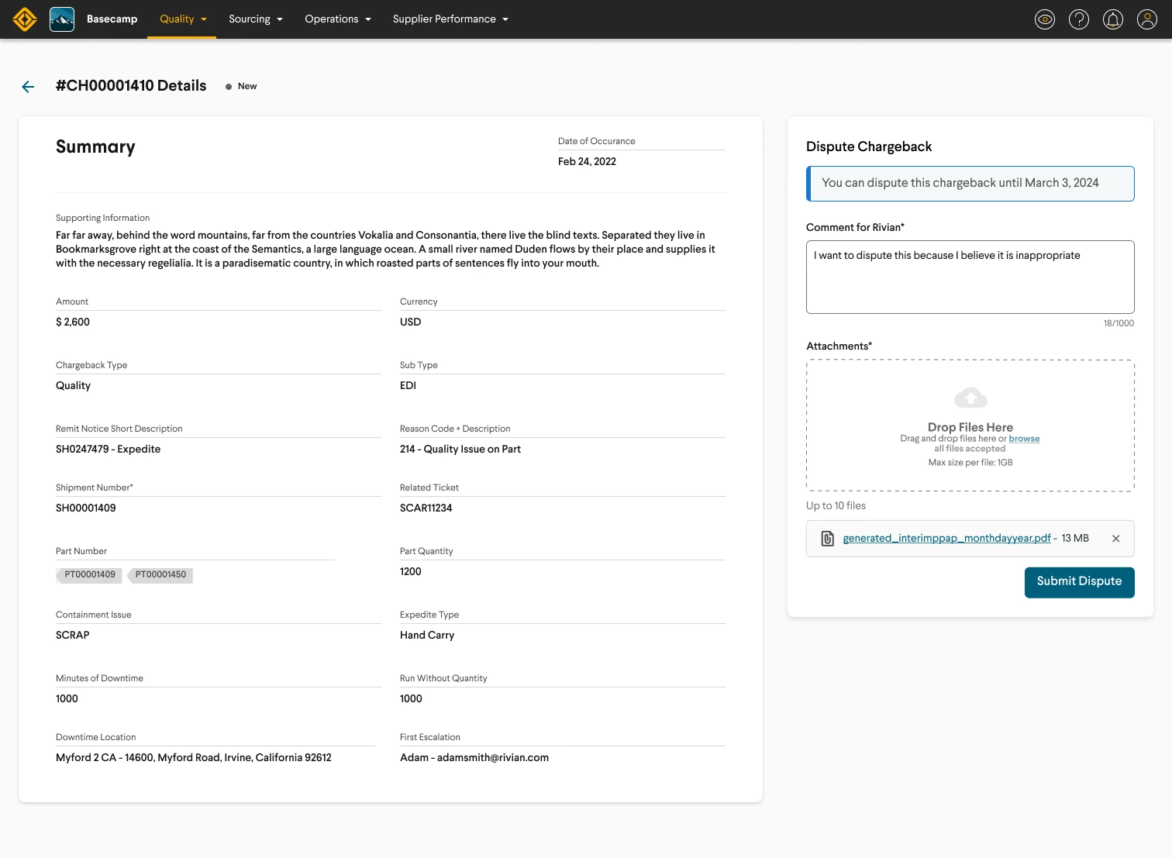Screen dimensions: 1172x858
Task: Click the Supporting Information paragraph
Action: [x=385, y=250]
